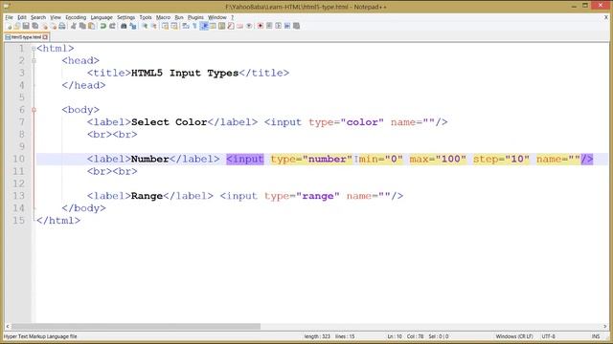Image resolution: width=613 pixels, height=344 pixels.
Task: Open the Settings menu
Action: point(125,17)
